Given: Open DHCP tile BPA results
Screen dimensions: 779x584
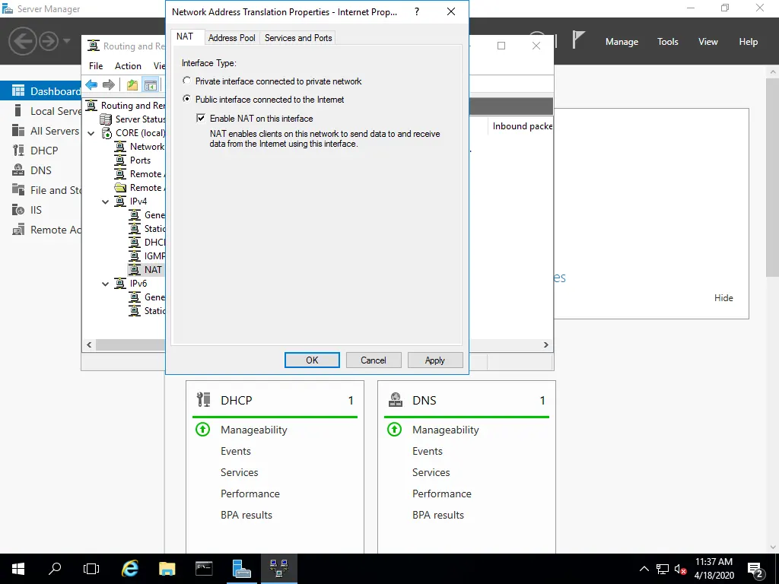Looking at the screenshot, I should click(246, 515).
